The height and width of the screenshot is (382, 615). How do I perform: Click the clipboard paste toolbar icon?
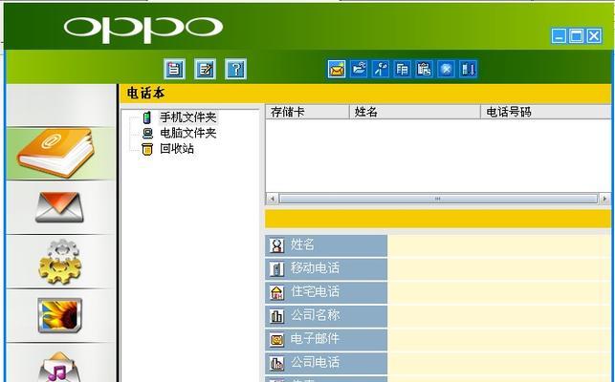424,69
